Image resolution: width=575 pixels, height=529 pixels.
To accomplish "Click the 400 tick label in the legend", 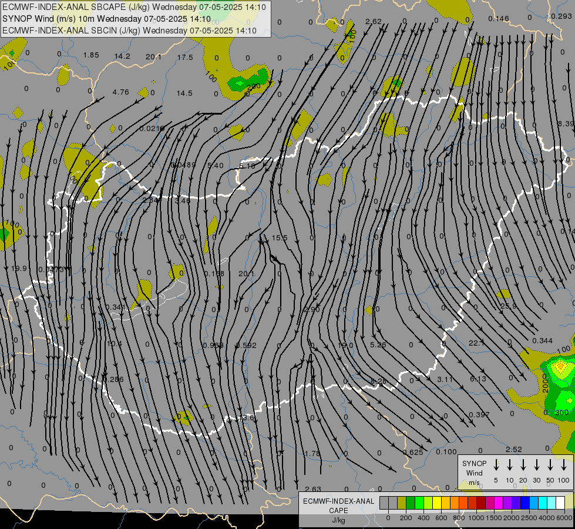I will [x=423, y=518].
